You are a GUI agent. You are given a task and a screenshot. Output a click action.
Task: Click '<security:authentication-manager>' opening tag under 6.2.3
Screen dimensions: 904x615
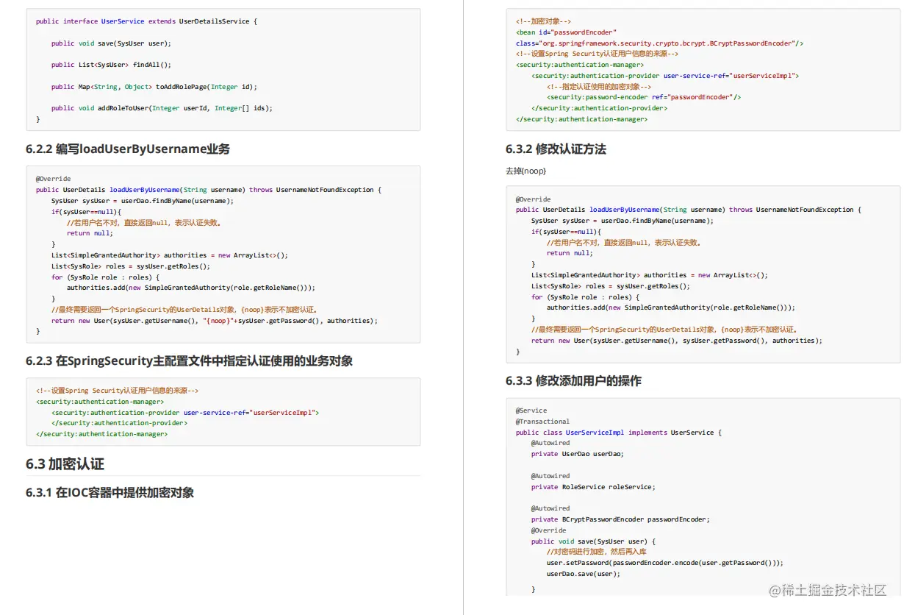pyautogui.click(x=100, y=402)
